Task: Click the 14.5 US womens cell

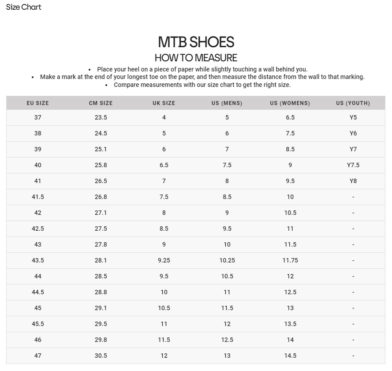Action: [x=290, y=356]
